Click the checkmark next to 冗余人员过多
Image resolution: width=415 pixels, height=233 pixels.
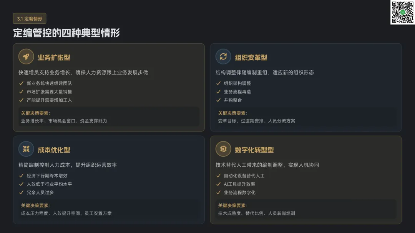click(x=22, y=192)
